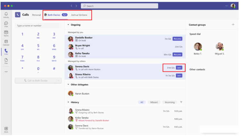
Task: Dial digit 0 on keypad
Action: pos(38,69)
